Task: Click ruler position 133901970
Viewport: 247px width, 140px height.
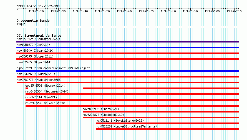Action: (x=146, y=11)
